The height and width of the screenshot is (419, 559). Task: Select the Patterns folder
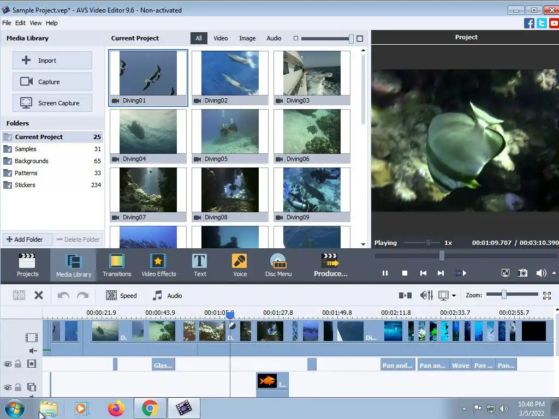(x=52, y=173)
